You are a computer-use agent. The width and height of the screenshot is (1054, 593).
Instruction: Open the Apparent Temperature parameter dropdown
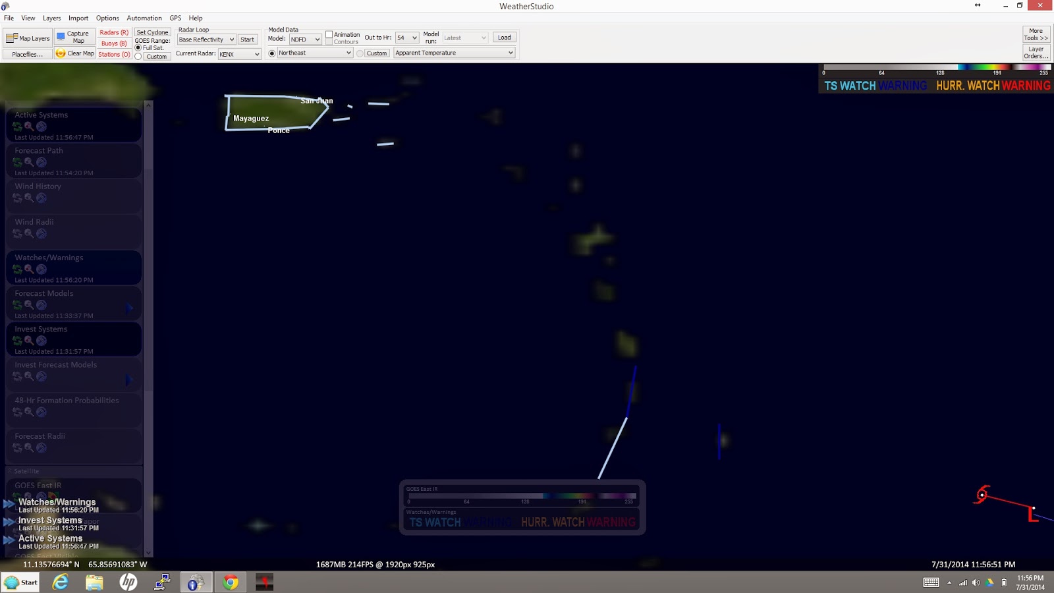tap(454, 53)
